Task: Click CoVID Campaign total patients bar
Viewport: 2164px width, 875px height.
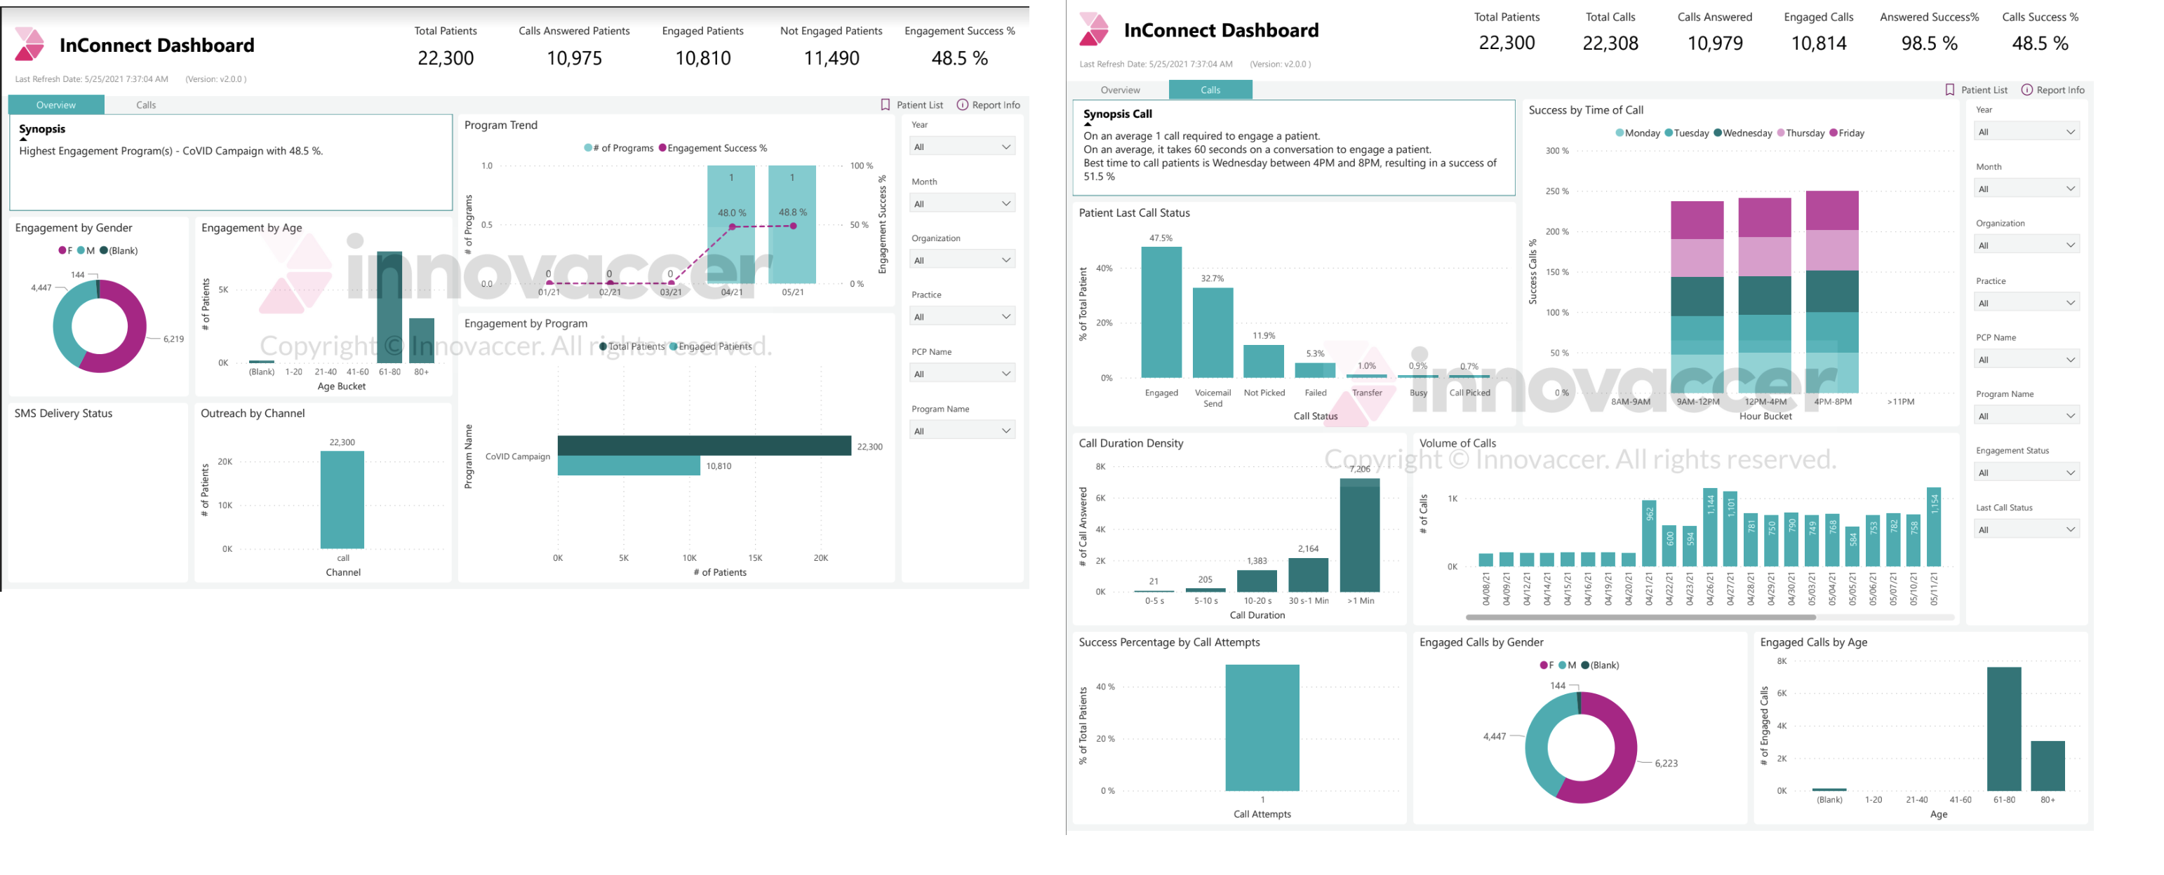Action: 704,445
